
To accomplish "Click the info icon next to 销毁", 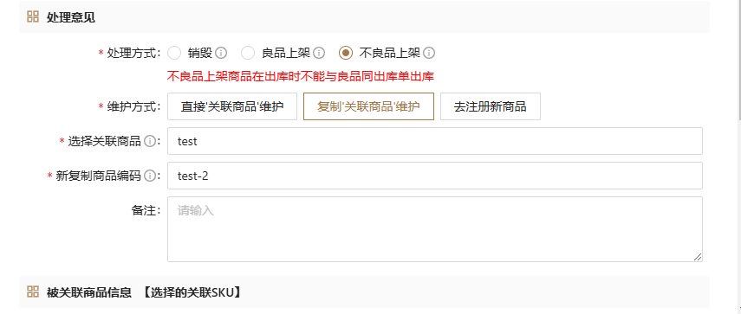I will [x=221, y=53].
